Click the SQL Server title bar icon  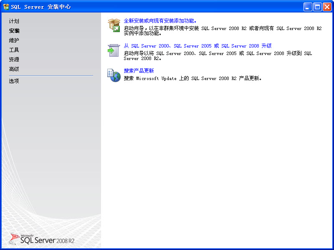6,7
